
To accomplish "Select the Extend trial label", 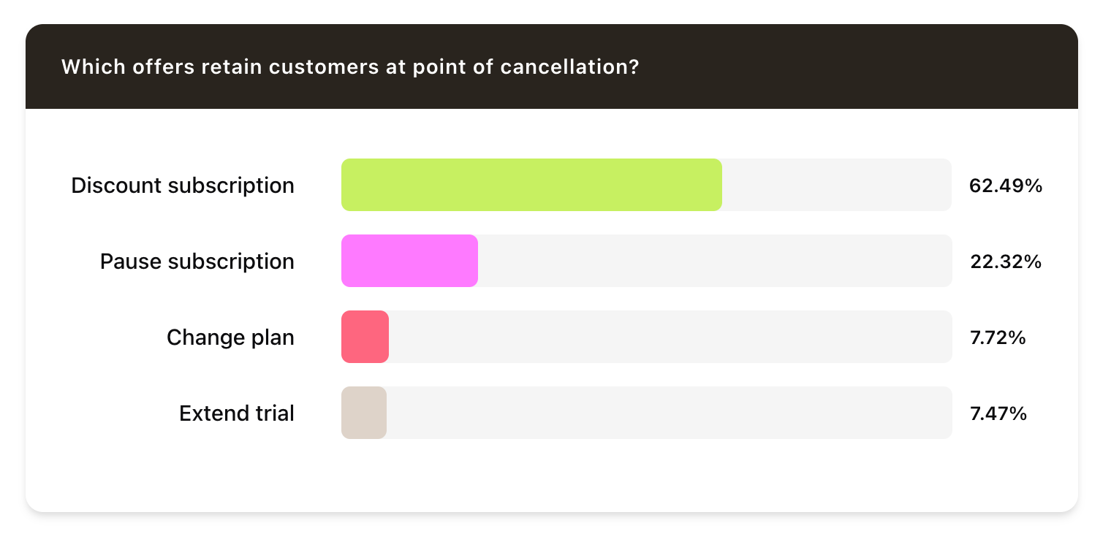I will pyautogui.click(x=237, y=413).
